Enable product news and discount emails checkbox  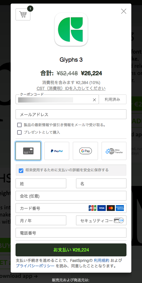click(19, 125)
